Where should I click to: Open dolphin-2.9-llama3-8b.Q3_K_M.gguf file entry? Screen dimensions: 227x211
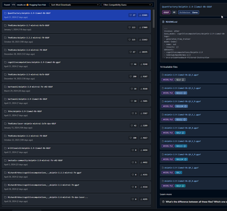tap(193, 104)
